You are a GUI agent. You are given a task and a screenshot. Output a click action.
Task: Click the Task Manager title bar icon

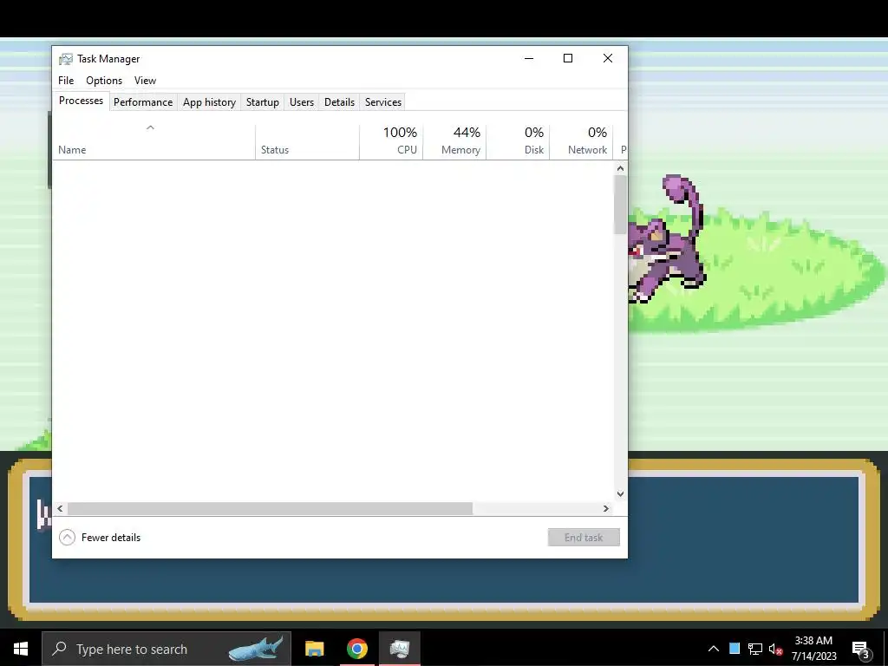(66, 59)
